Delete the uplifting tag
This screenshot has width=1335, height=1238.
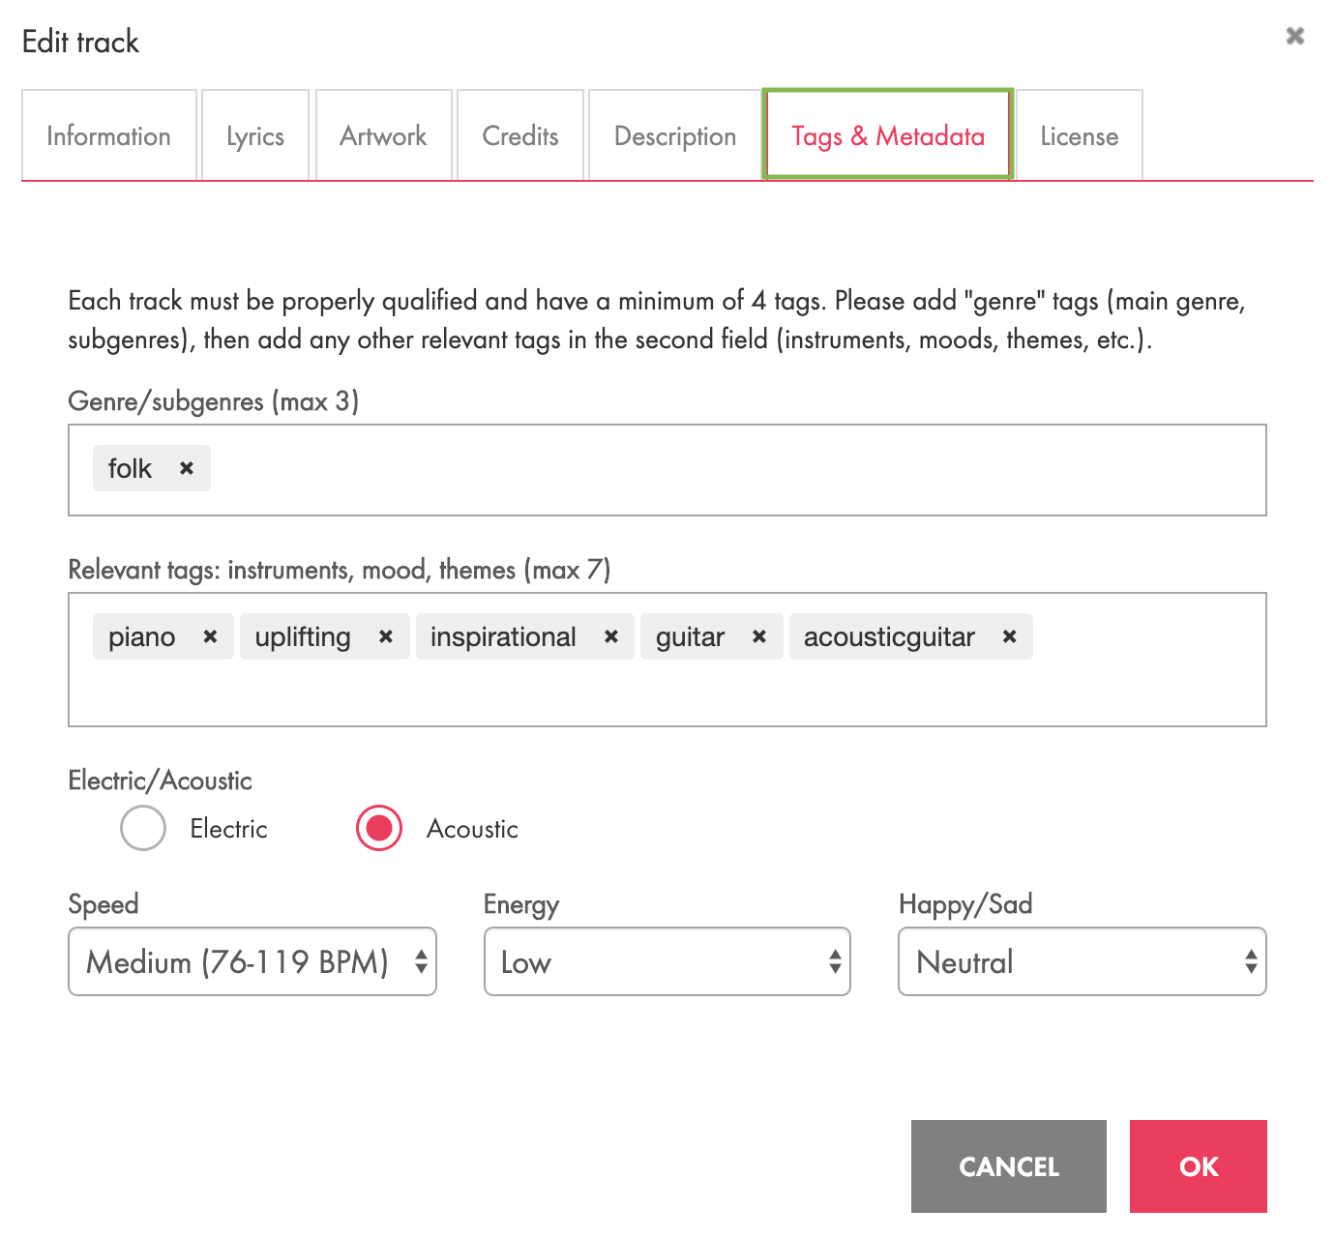pyautogui.click(x=386, y=636)
